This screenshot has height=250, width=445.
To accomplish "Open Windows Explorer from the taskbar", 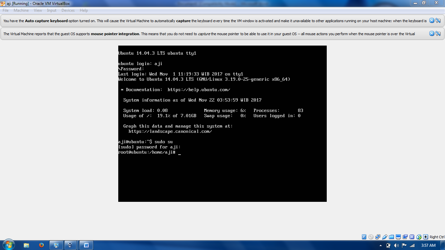I will (x=26, y=245).
